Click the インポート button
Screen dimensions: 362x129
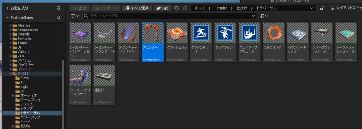(106, 8)
